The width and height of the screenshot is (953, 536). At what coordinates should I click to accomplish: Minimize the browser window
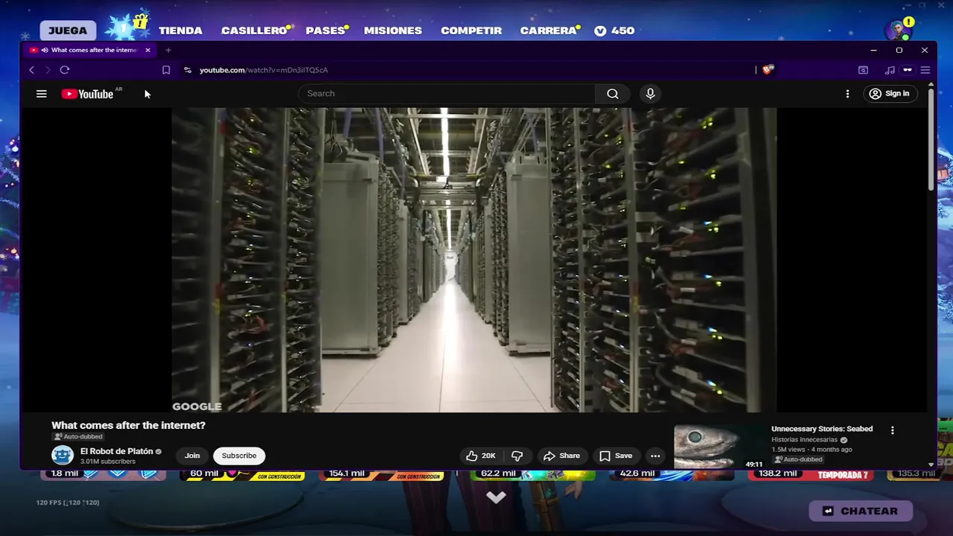tap(873, 50)
